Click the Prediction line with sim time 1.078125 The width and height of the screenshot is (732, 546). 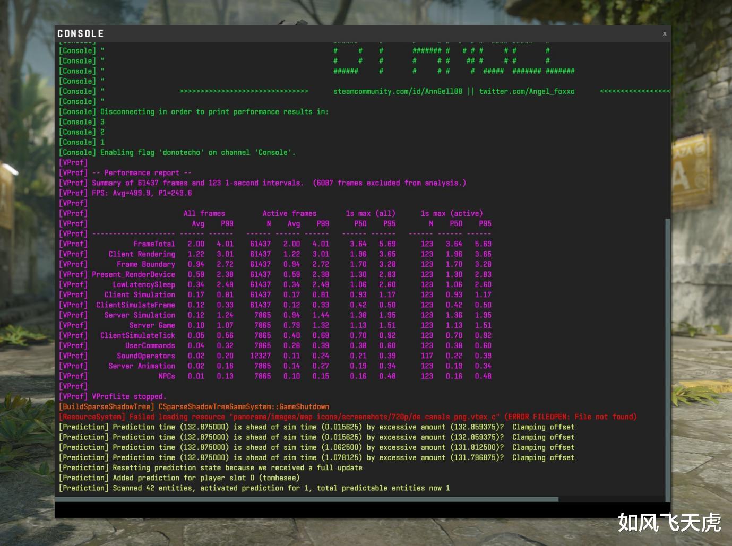pyautogui.click(x=317, y=458)
